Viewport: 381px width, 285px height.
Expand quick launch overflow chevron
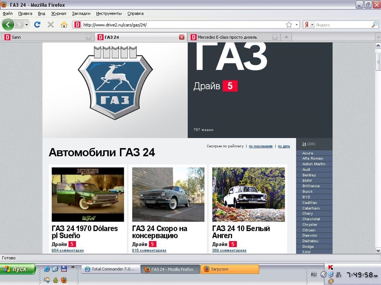[73, 267]
